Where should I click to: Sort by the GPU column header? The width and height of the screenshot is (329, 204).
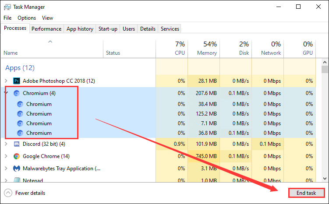(300, 49)
